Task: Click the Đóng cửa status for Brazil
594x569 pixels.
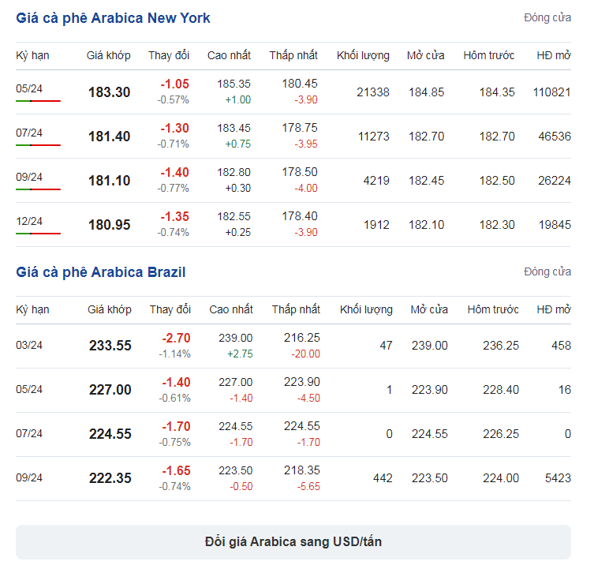Action: [x=547, y=271]
